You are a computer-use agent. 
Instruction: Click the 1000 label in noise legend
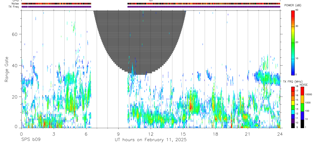click(x=308, y=103)
